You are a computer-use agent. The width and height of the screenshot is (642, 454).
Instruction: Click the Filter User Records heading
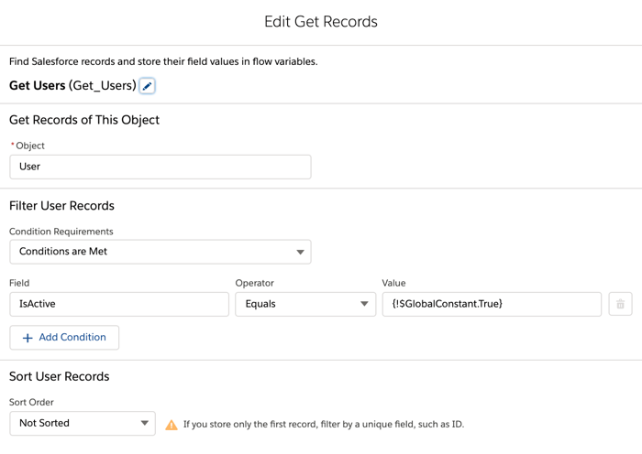point(61,206)
